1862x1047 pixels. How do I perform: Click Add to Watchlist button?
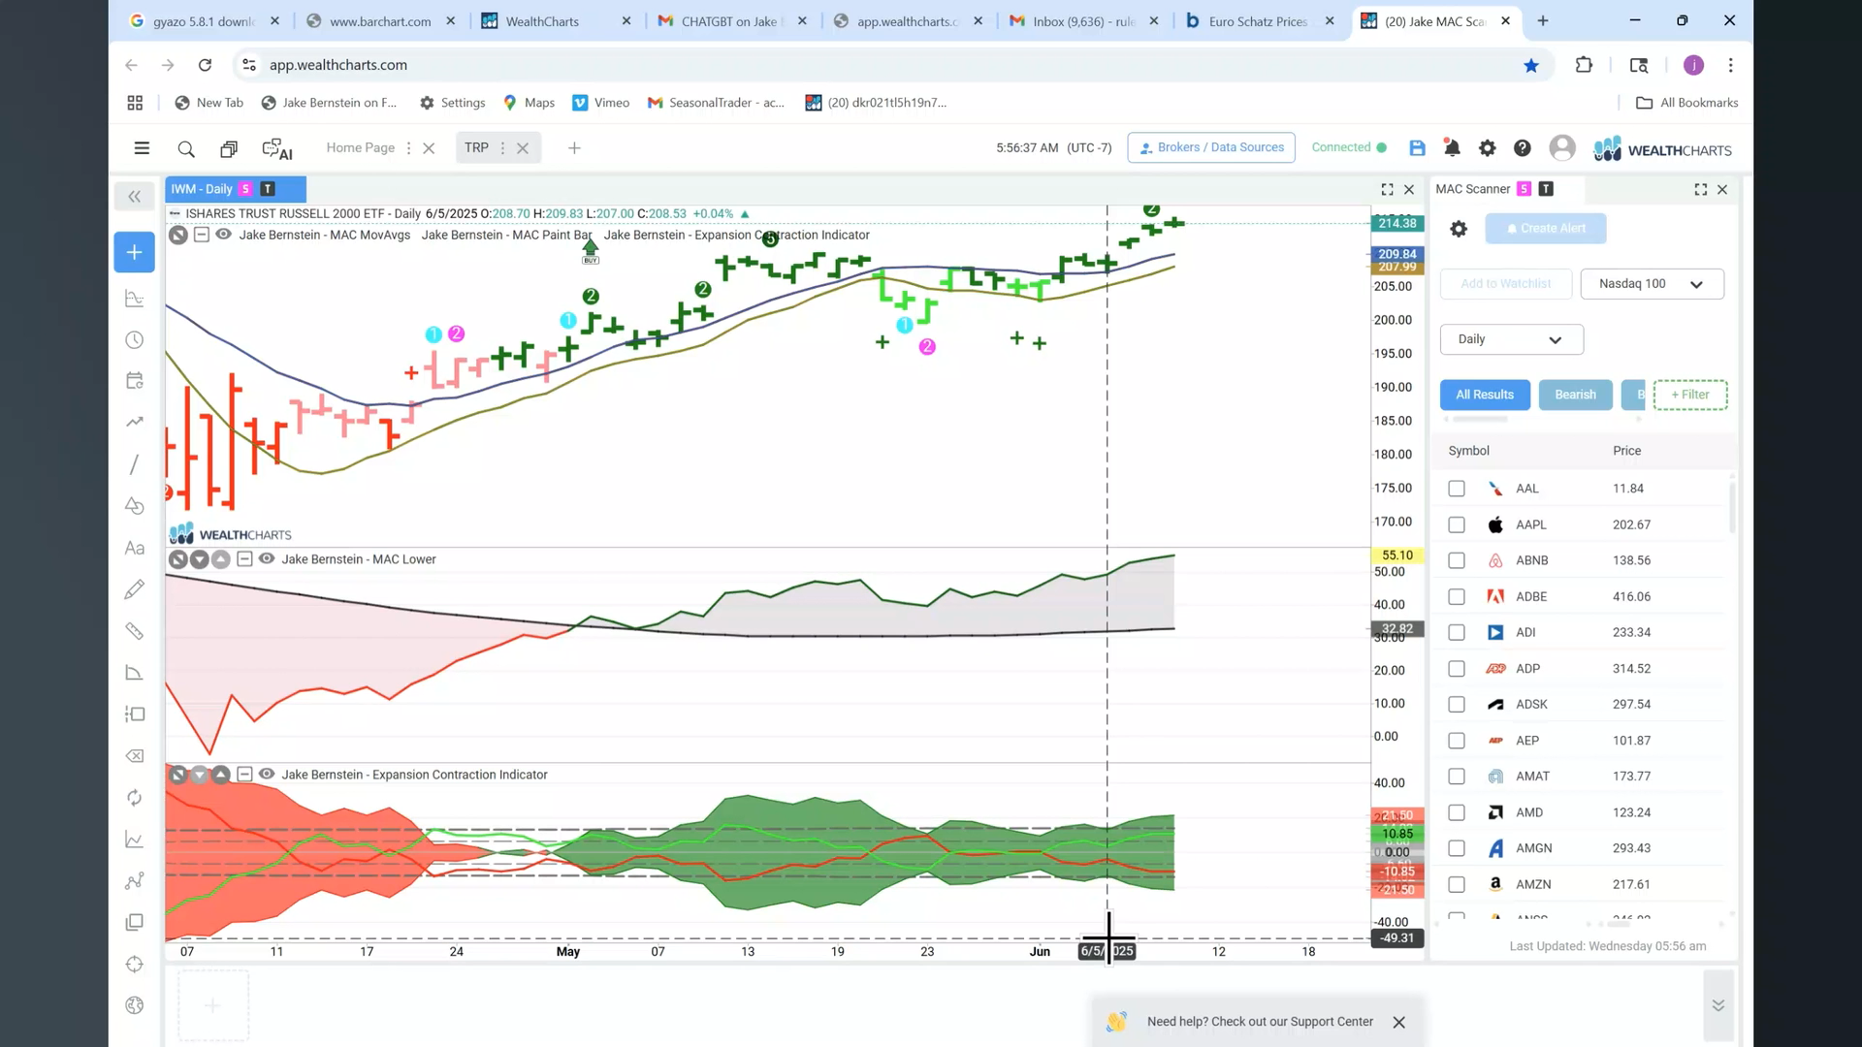tap(1505, 284)
